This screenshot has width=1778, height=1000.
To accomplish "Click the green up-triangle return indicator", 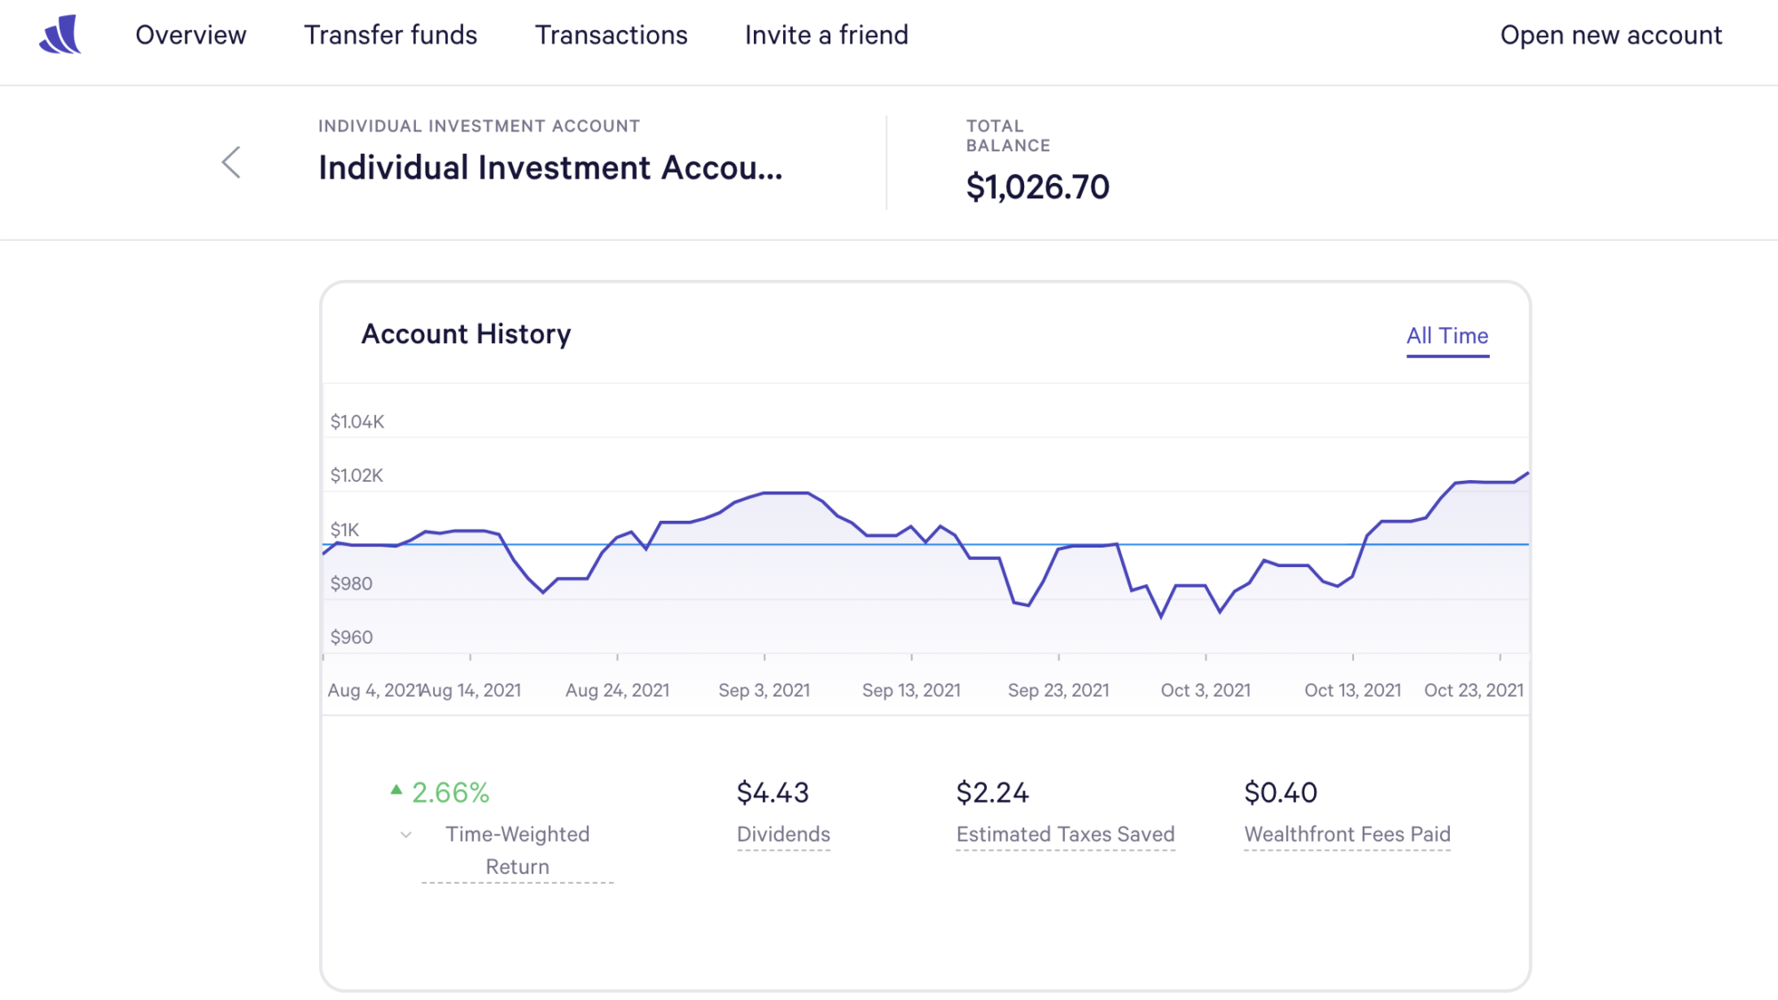I will click(x=396, y=789).
